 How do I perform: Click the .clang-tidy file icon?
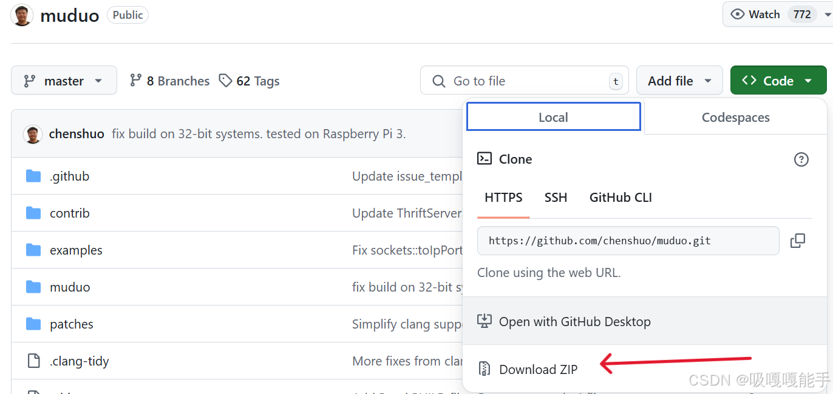pos(33,361)
